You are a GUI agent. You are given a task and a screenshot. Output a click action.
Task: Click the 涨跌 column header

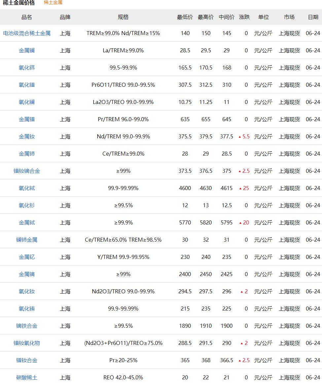coord(244,17)
